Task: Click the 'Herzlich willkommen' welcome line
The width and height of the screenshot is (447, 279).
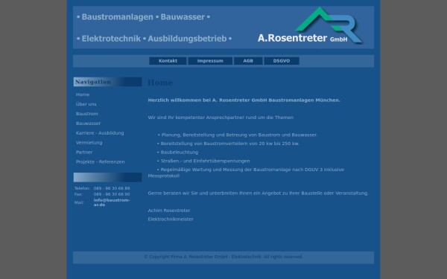Action: [x=244, y=100]
